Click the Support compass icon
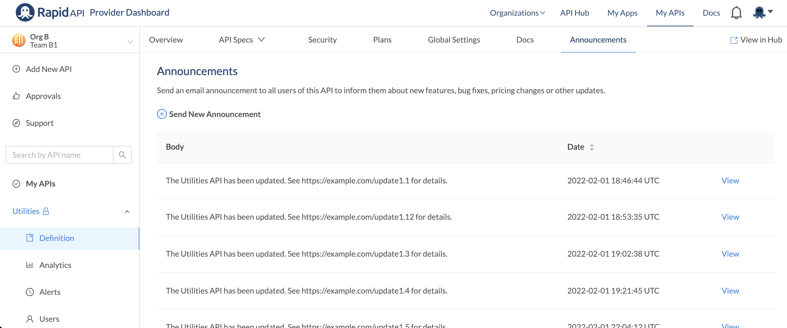 pos(16,123)
